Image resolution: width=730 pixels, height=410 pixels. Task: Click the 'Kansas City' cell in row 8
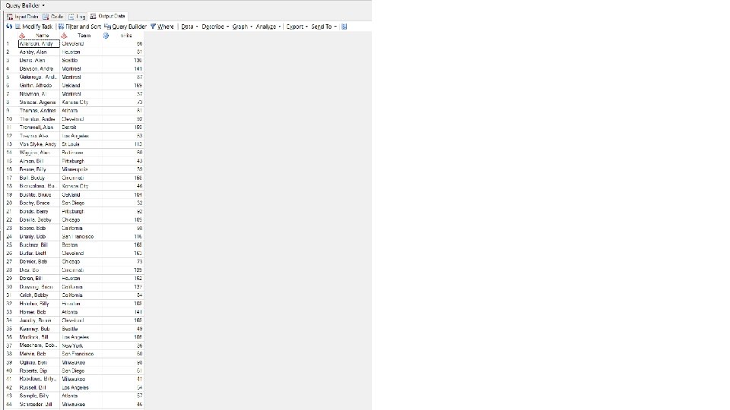pyautogui.click(x=81, y=102)
